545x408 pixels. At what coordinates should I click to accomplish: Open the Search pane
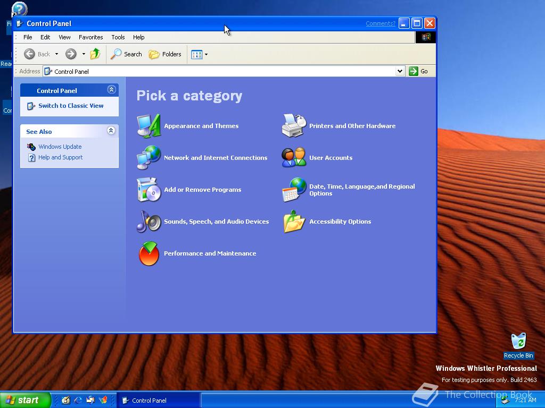[x=126, y=54]
